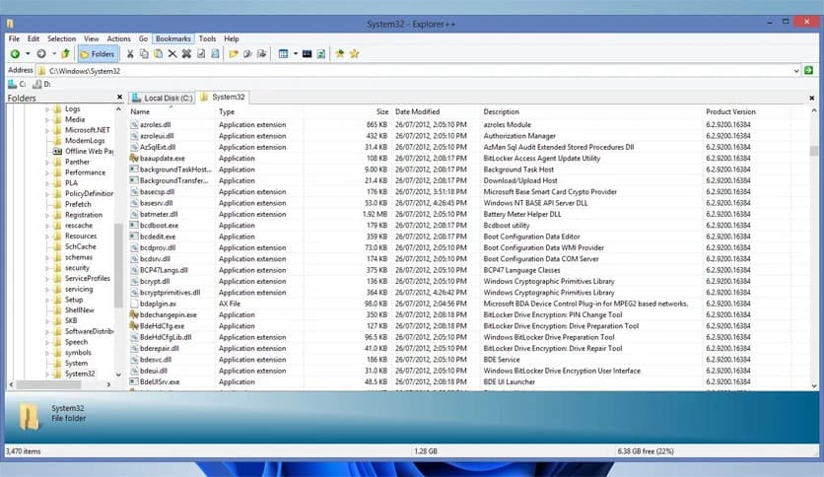Switch to drive C: in drives bar

tap(18, 84)
